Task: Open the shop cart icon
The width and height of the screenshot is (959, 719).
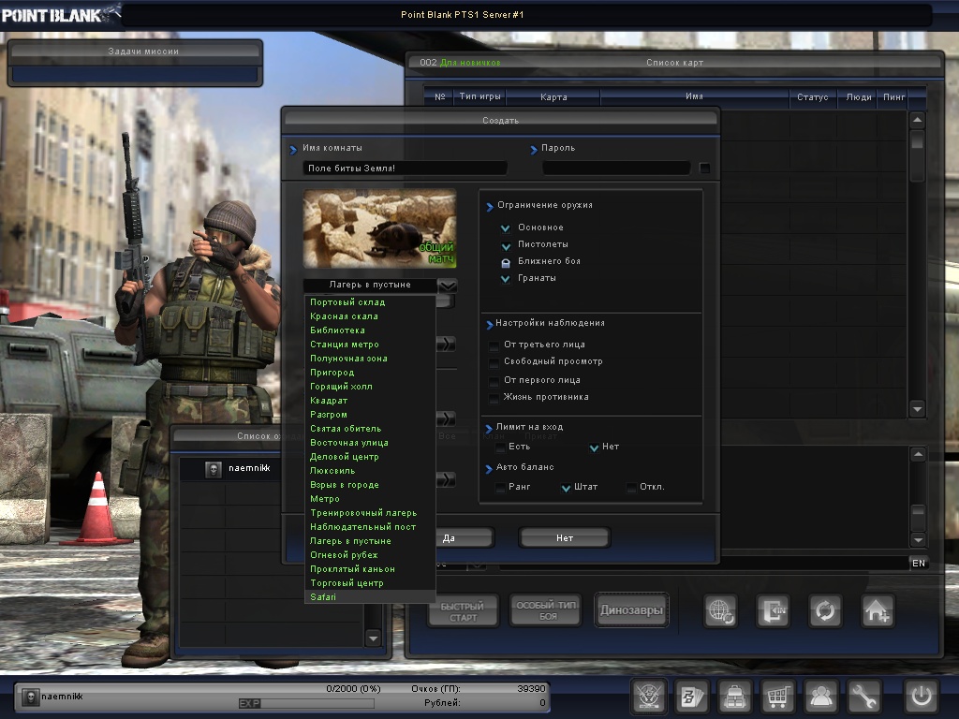Action: coord(777,697)
